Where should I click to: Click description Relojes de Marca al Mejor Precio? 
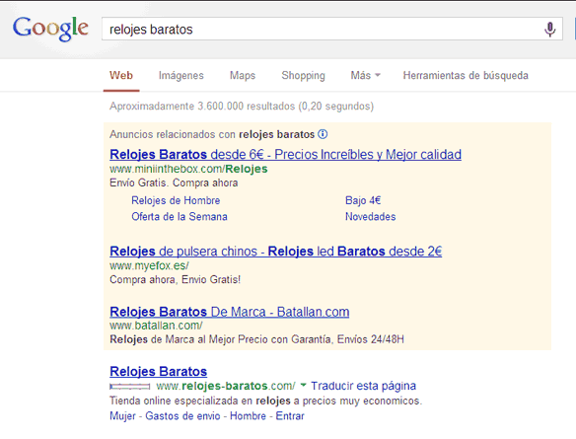click(256, 339)
